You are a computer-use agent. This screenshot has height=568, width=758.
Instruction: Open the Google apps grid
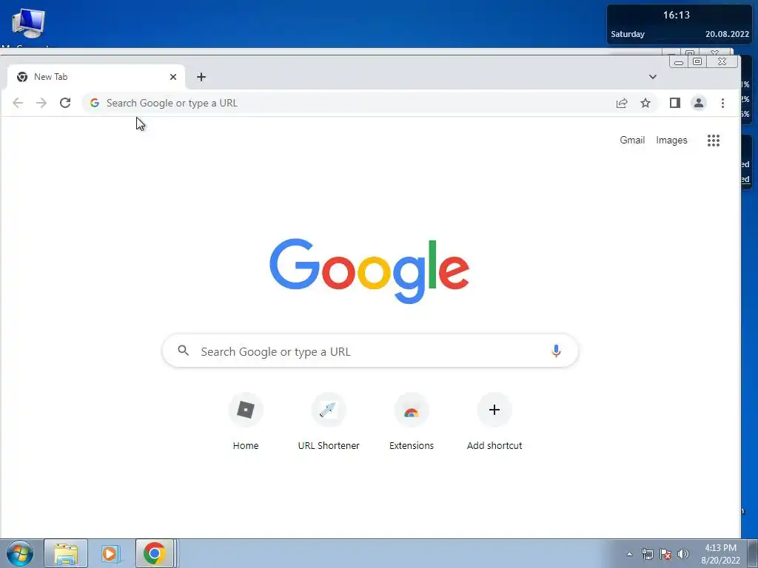[714, 141]
